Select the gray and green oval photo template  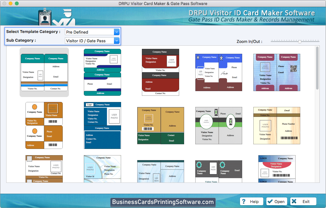pos(219,126)
